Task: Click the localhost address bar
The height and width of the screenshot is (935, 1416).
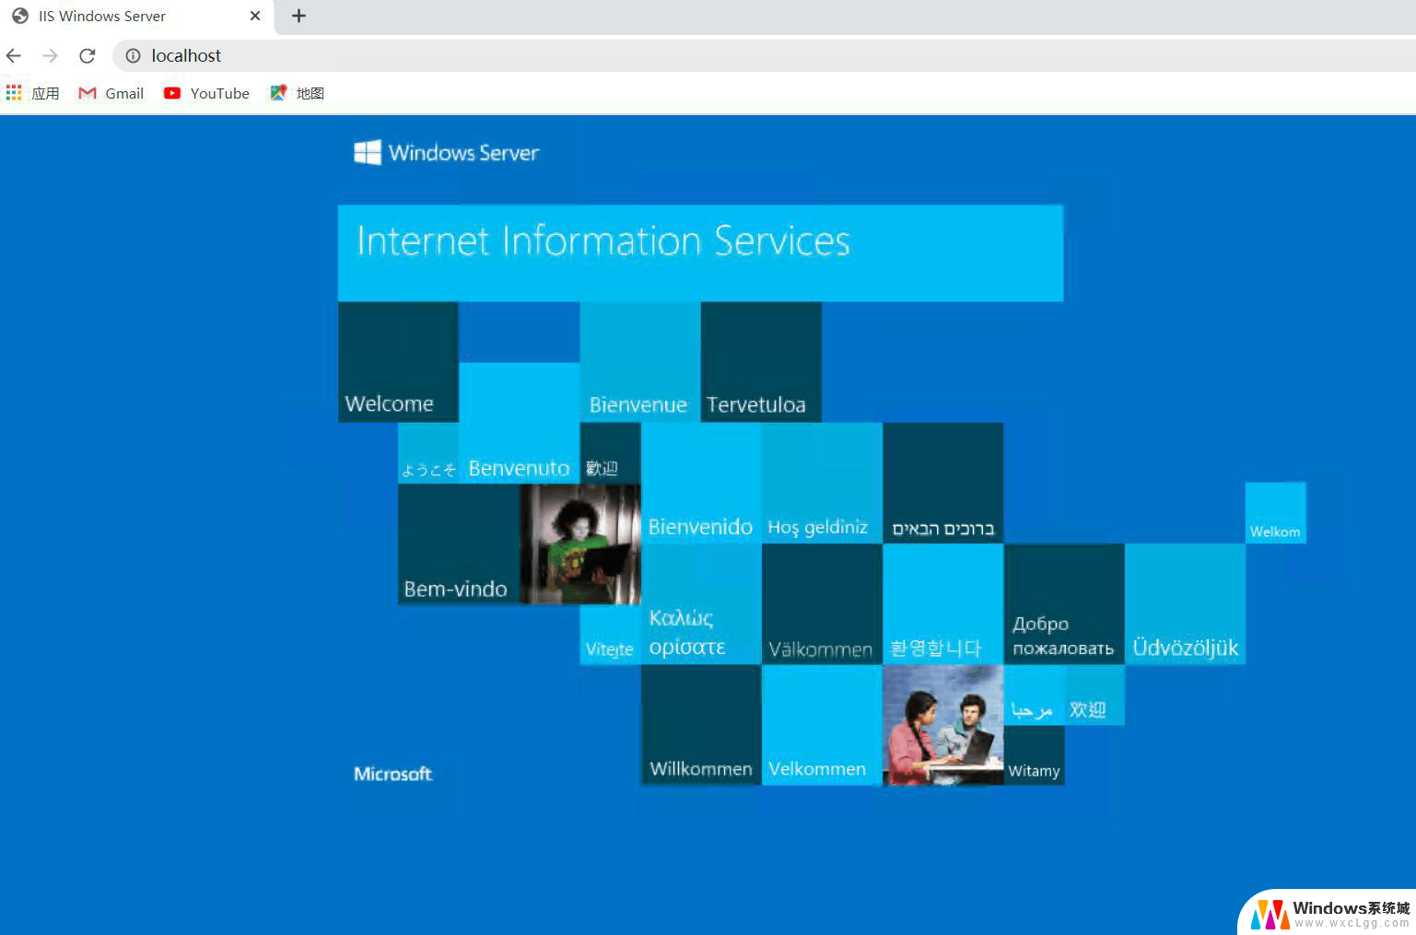Action: tap(765, 55)
